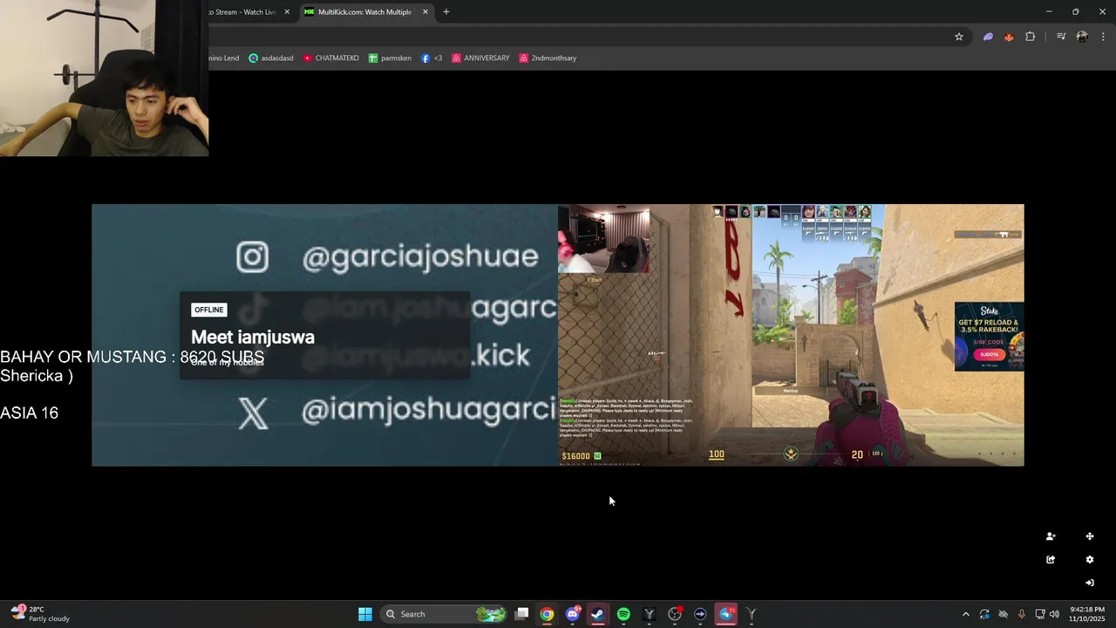This screenshot has height=628, width=1116.
Task: Click the microphone tray icon
Action: coord(1022,614)
